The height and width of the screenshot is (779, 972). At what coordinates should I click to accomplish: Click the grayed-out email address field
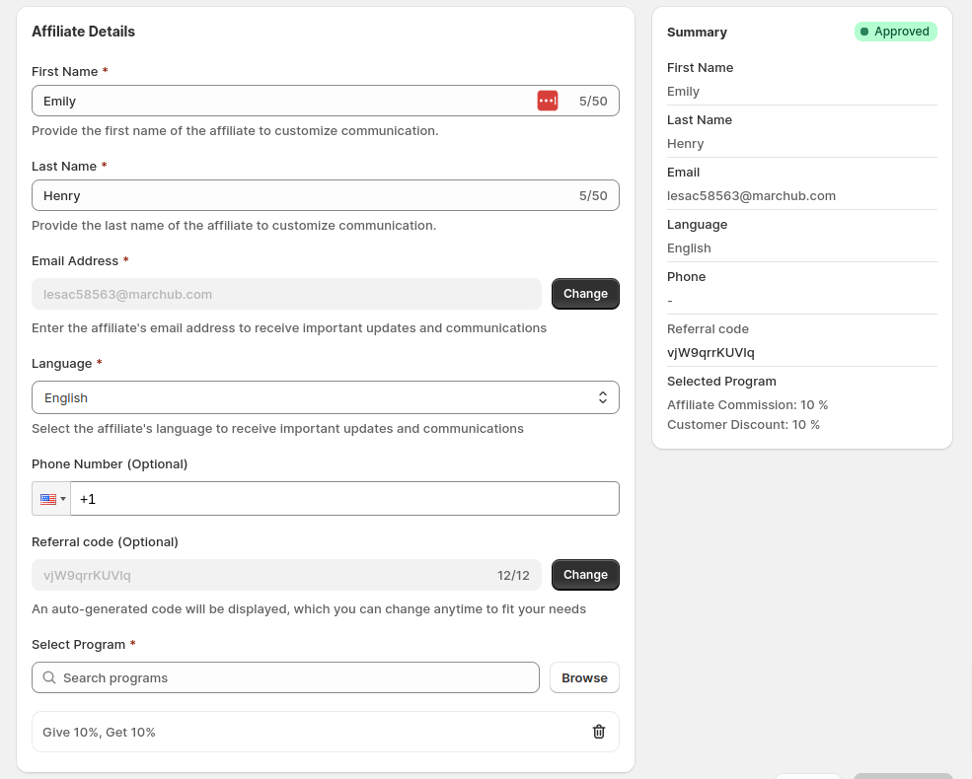click(247, 293)
